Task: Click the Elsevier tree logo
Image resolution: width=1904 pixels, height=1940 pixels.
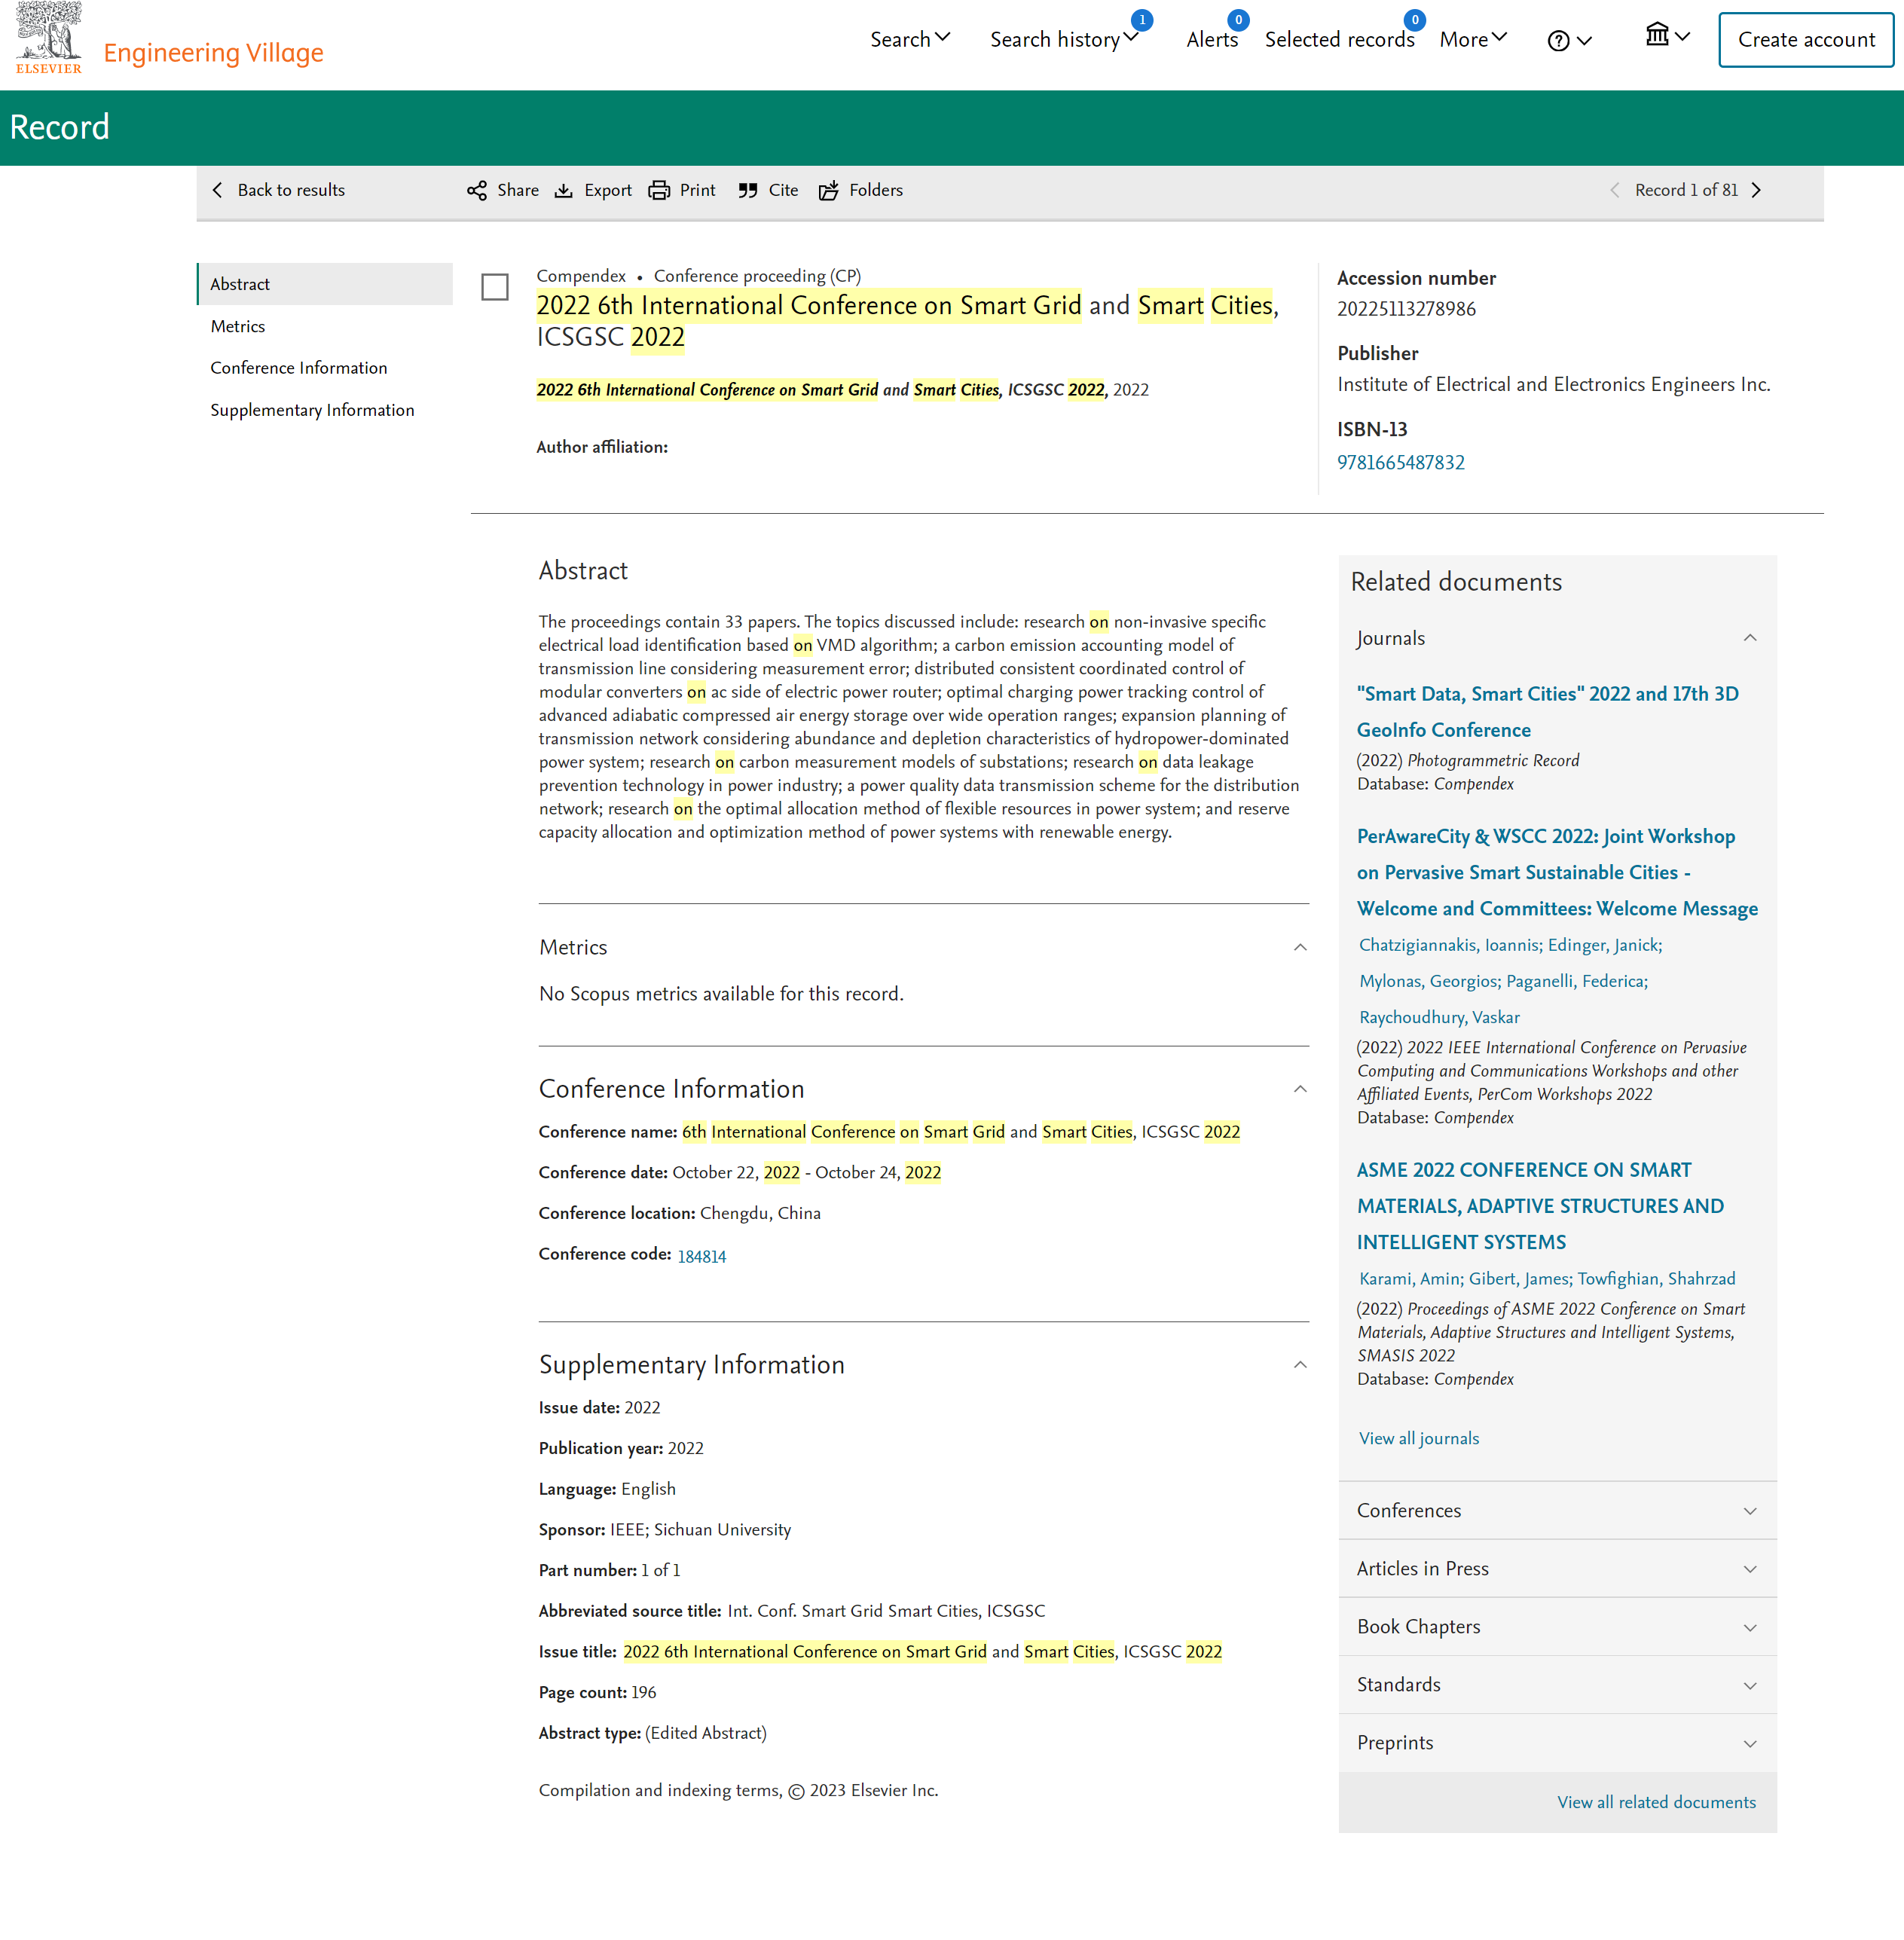Action: click(x=48, y=38)
